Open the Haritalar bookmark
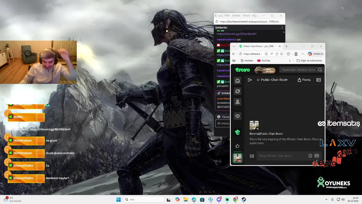This screenshot has width=362, height=204. pos(247,61)
